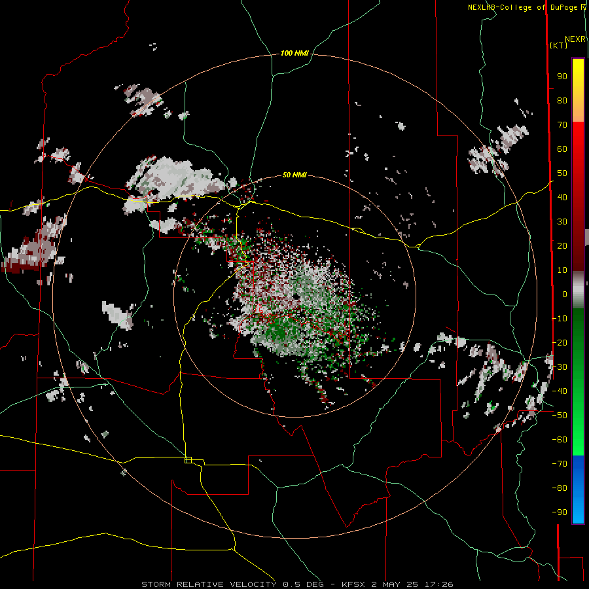
Task: Click the "NEXR" label above the color scale
Action: (575, 39)
